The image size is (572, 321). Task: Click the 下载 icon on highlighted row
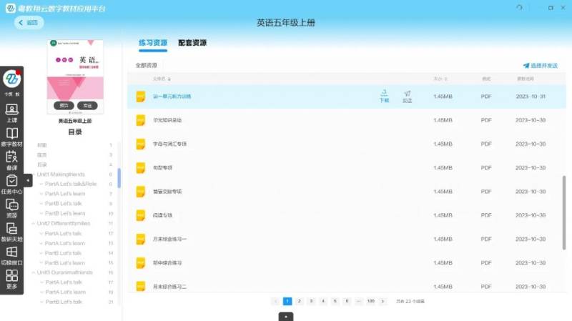pos(384,96)
